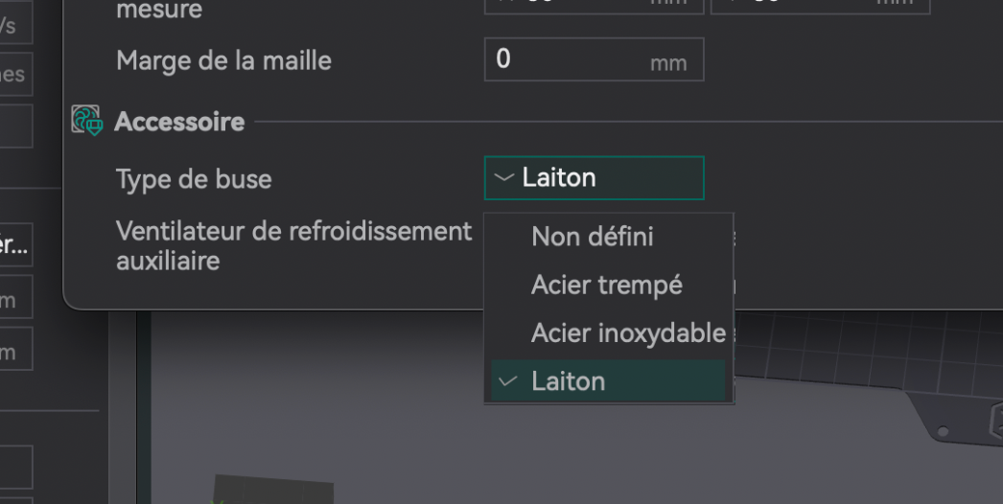
Task: Focus the Marge de la maille field
Action: click(595, 59)
